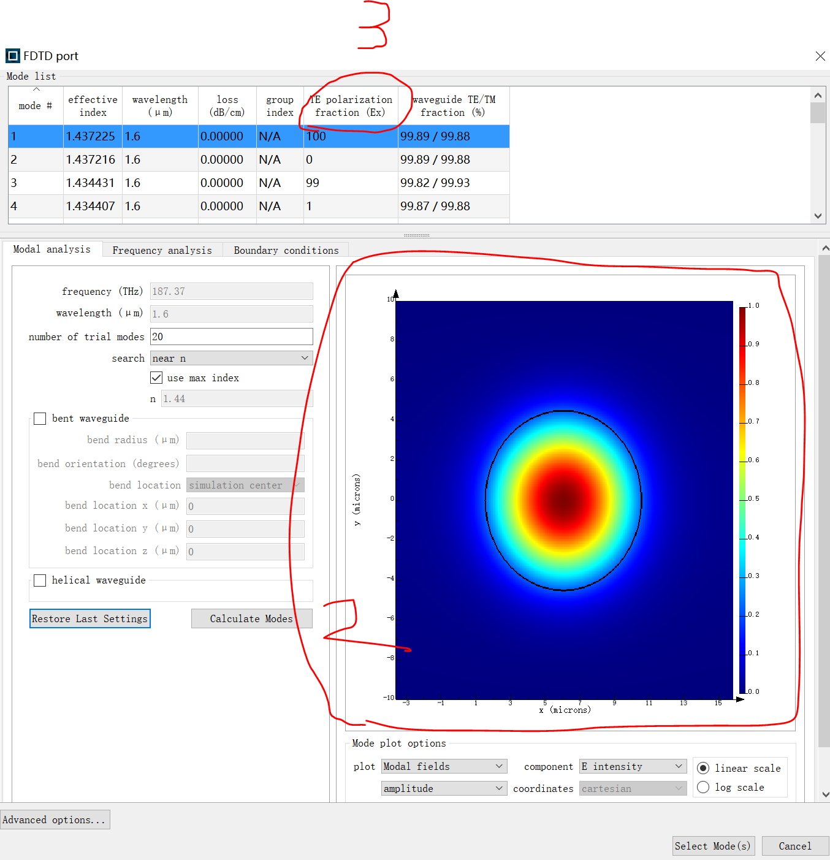
Task: Click the color scale bar beside the plot
Action: [x=742, y=500]
